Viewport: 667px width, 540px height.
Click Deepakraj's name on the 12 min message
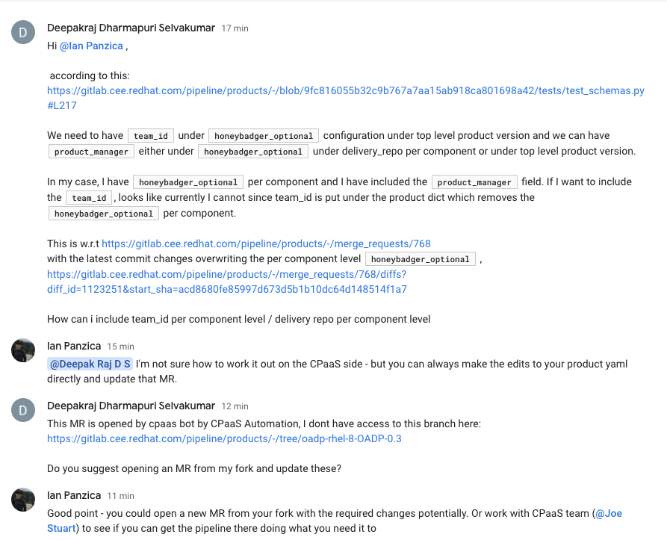tap(131, 406)
